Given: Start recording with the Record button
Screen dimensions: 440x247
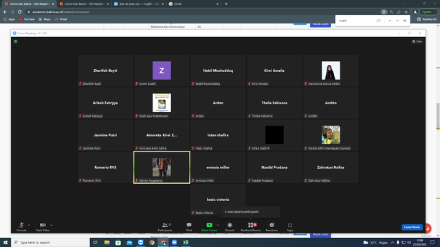Looking at the screenshot, I should (230, 227).
